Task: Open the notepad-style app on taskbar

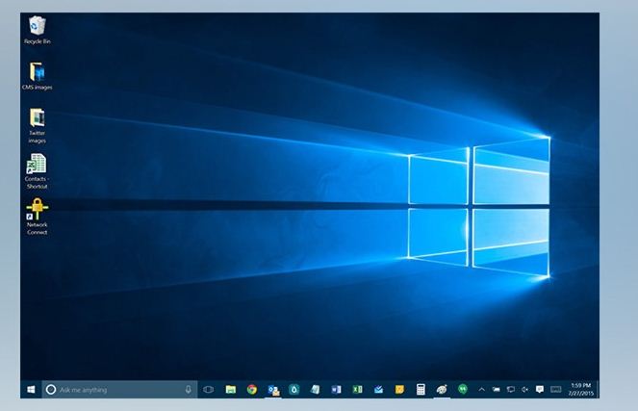Action: click(315, 390)
